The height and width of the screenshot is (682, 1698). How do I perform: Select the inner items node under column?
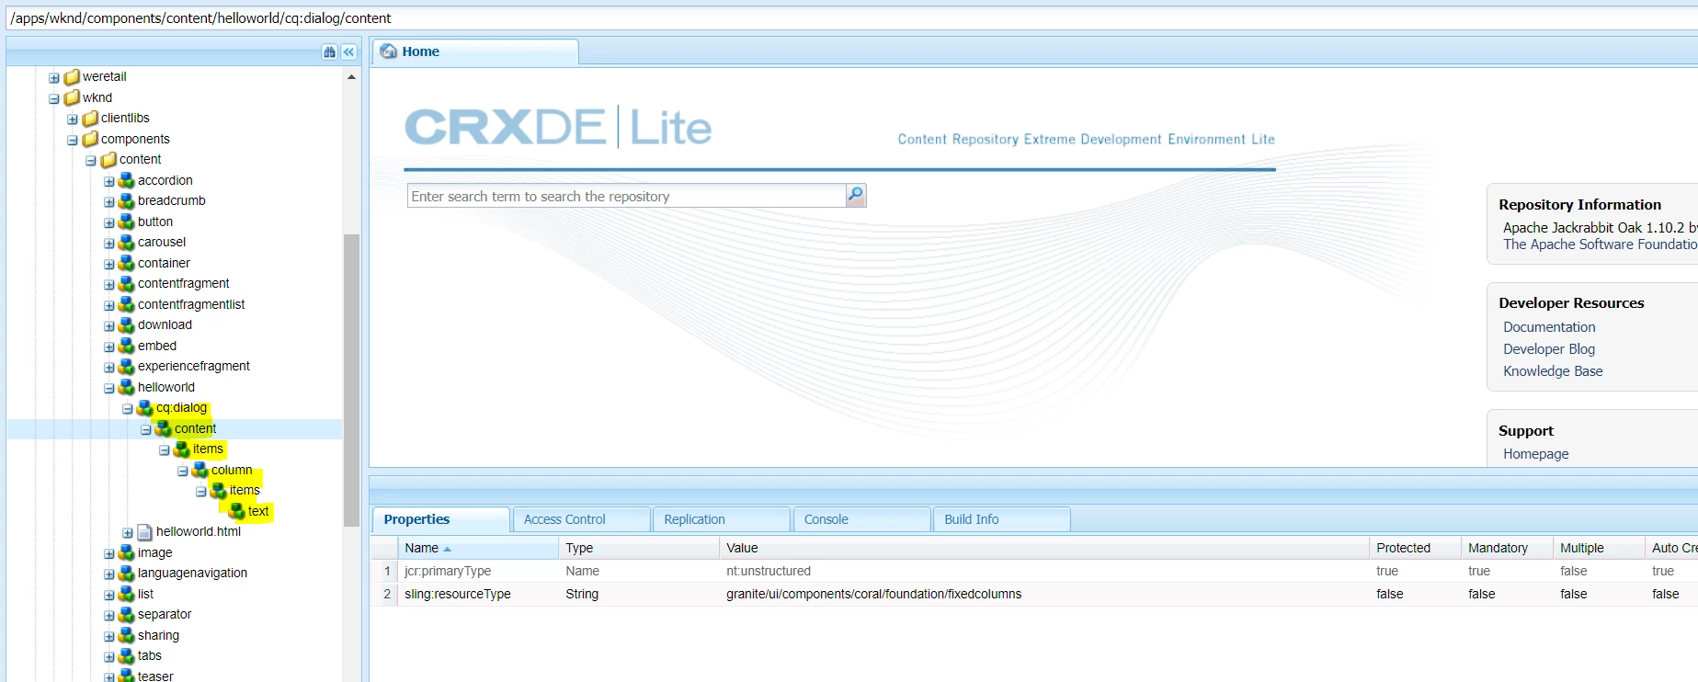[244, 491]
